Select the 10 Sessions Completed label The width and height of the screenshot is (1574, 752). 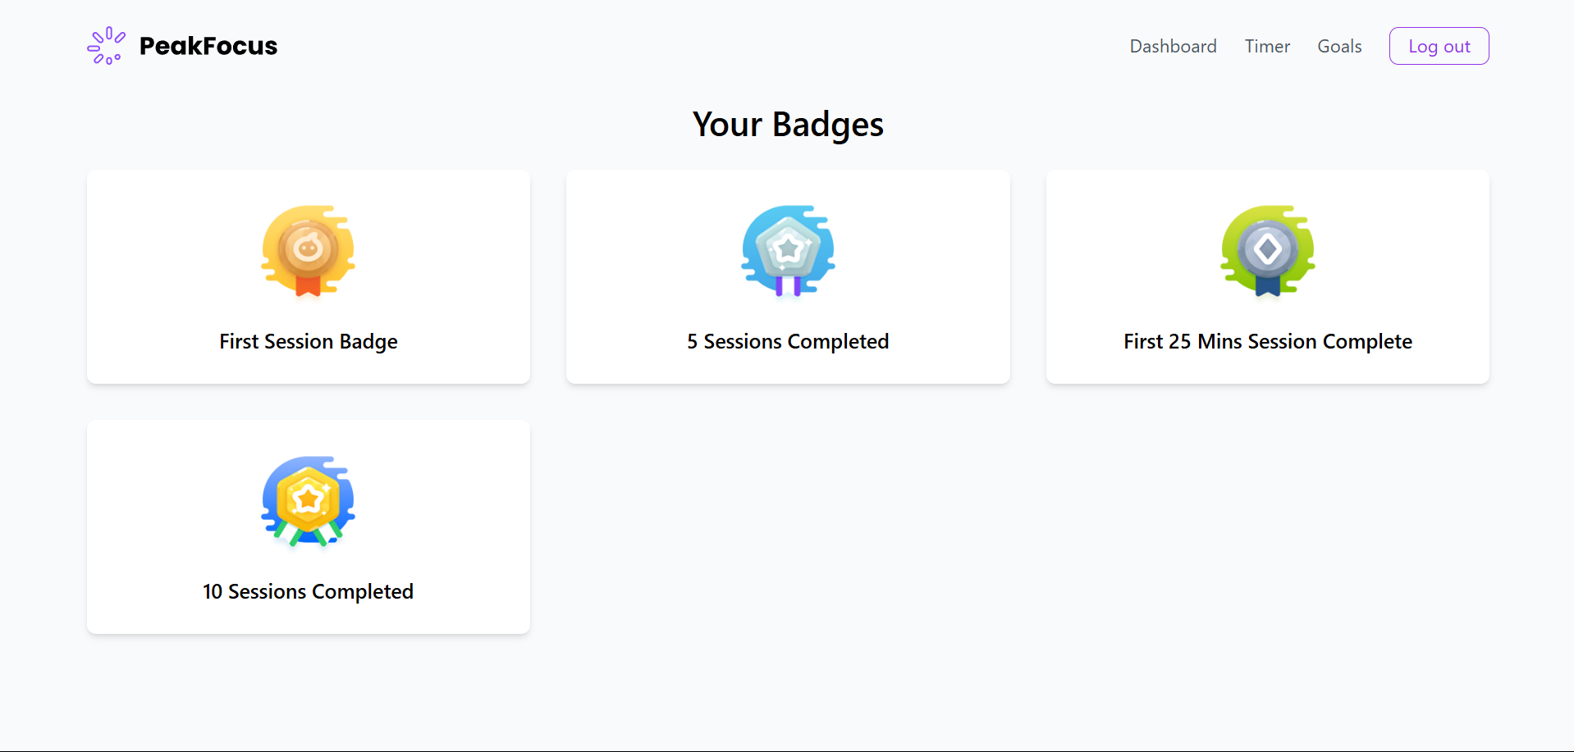(x=309, y=591)
